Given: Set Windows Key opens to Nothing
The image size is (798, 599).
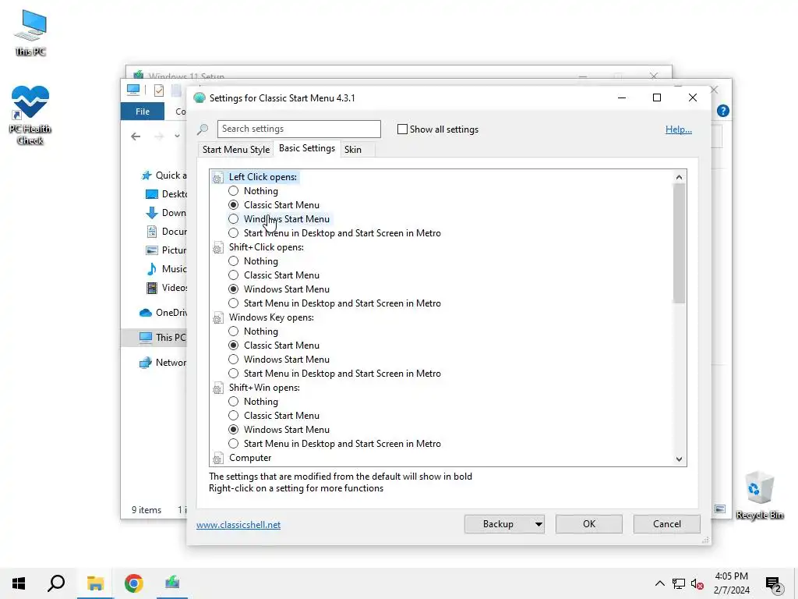Looking at the screenshot, I should (233, 331).
